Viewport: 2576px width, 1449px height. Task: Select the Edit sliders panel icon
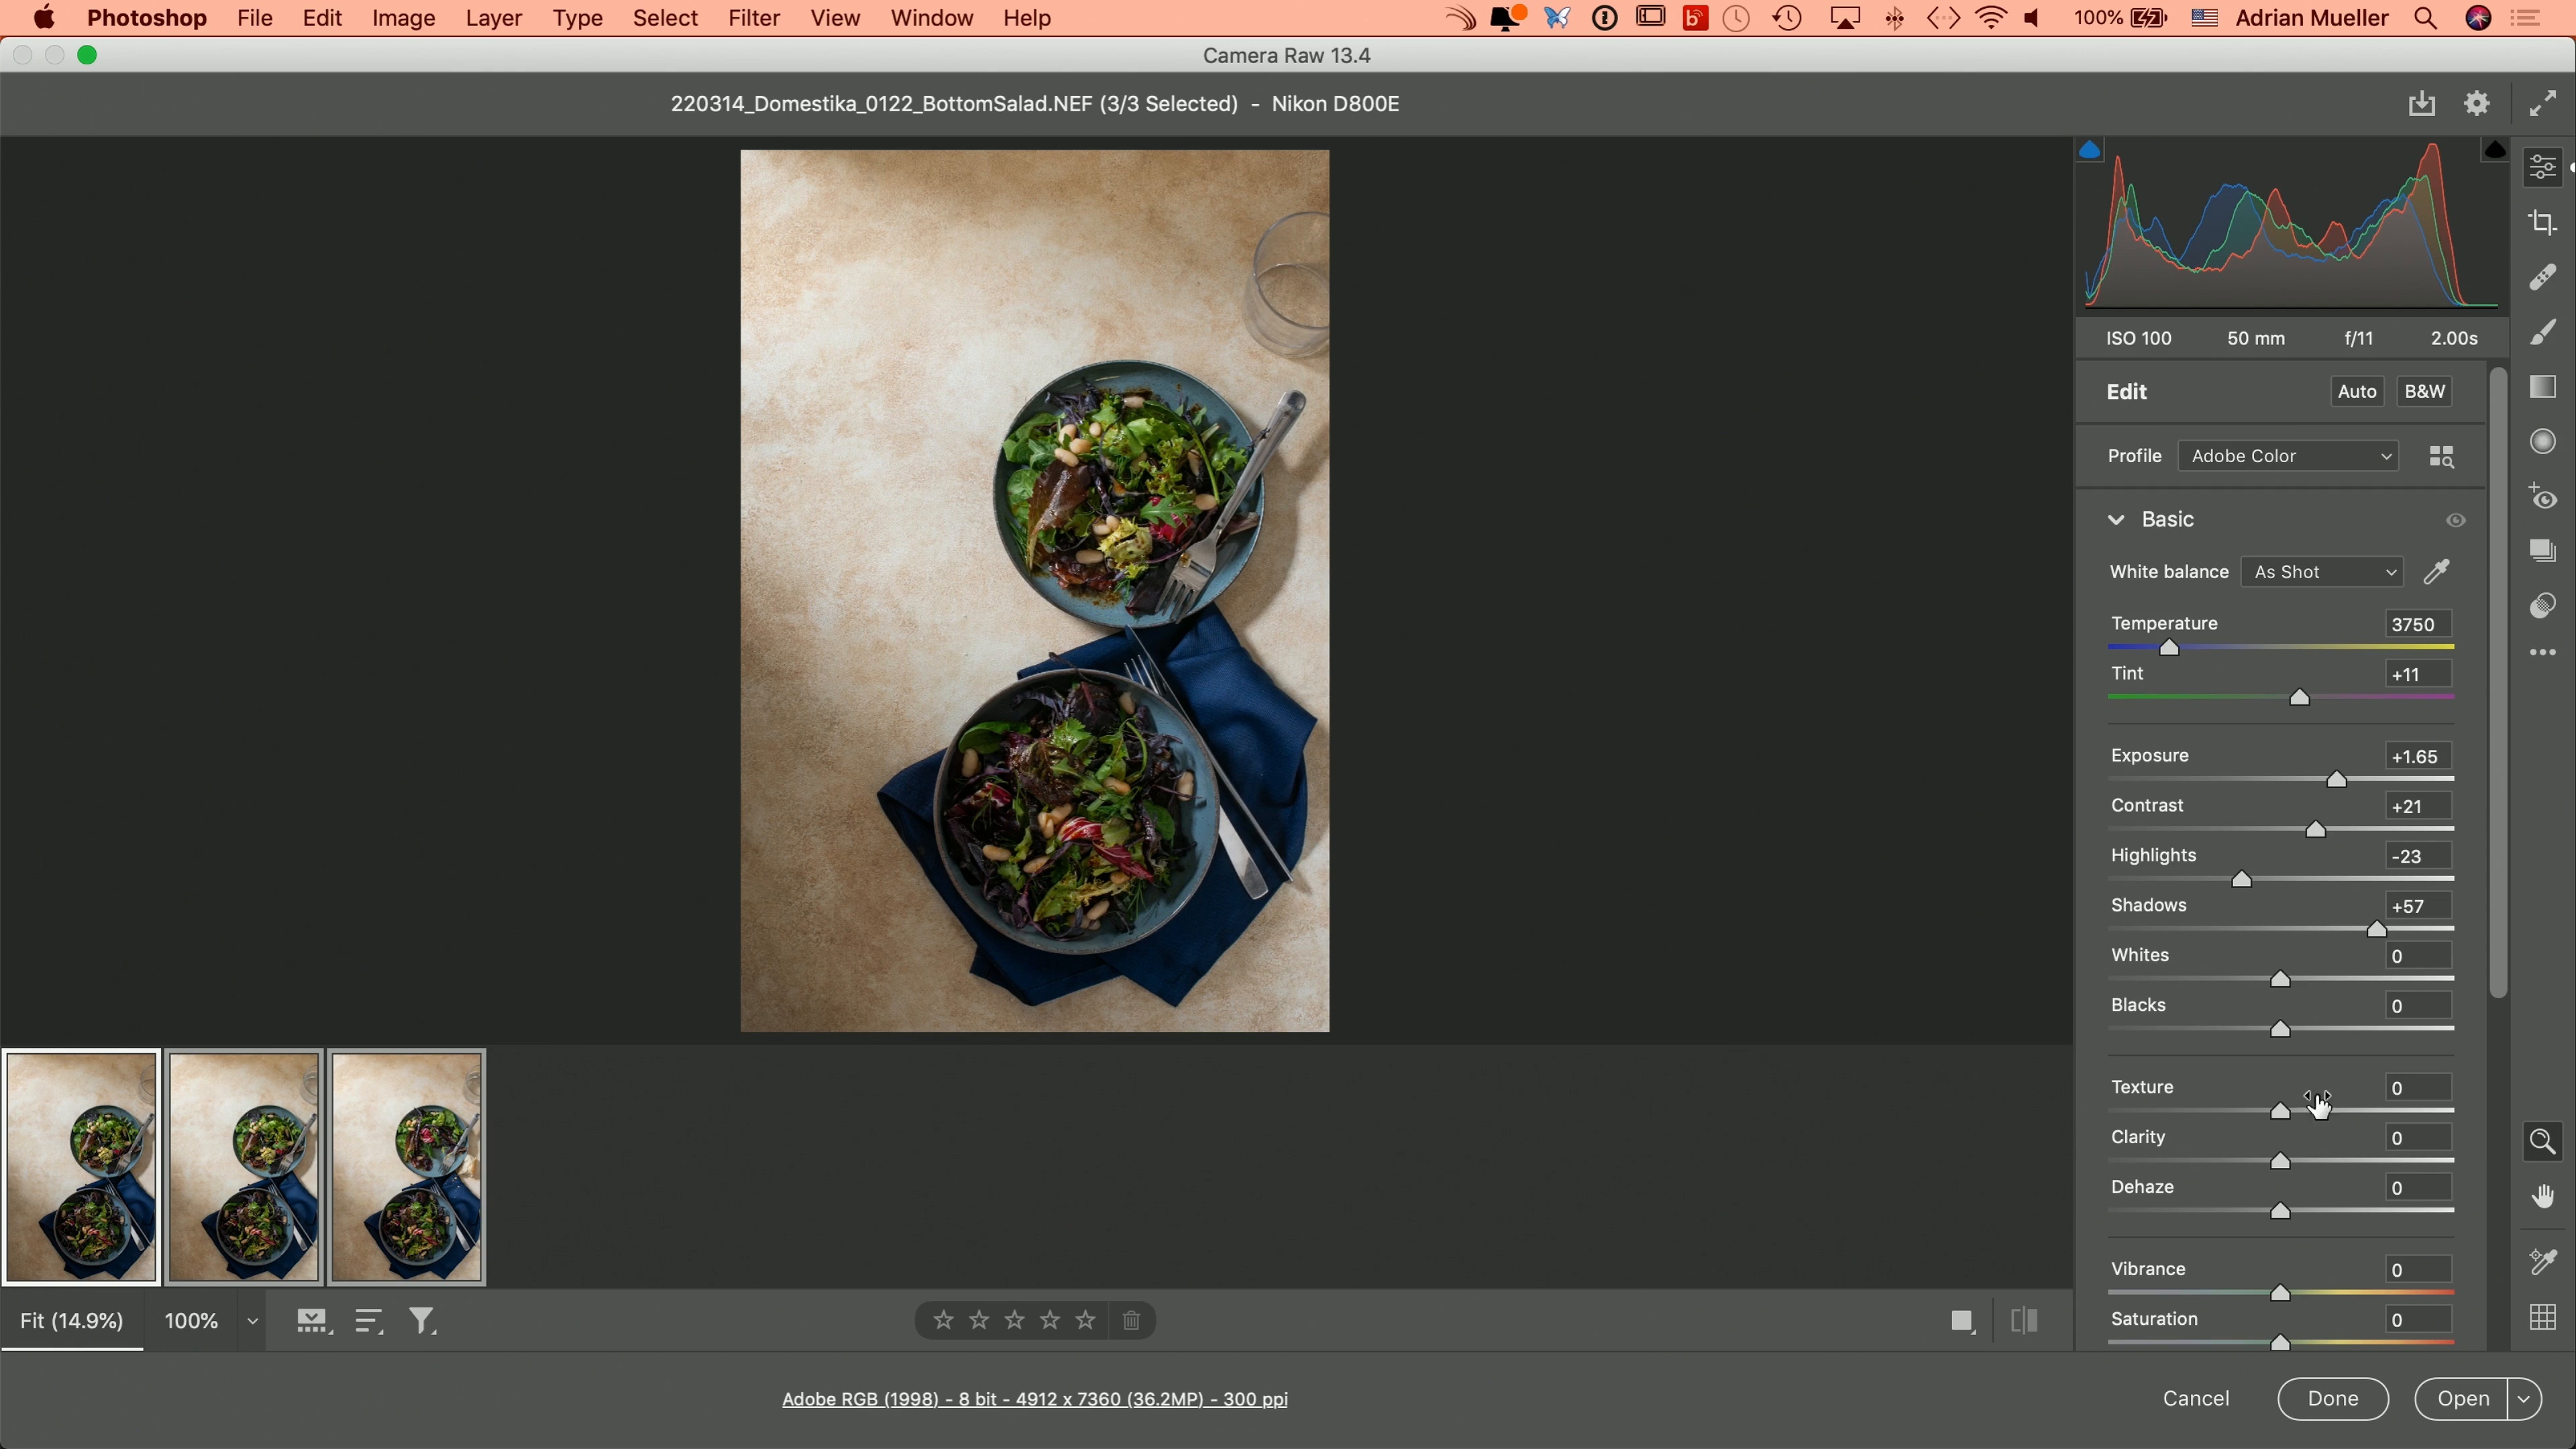[2542, 167]
